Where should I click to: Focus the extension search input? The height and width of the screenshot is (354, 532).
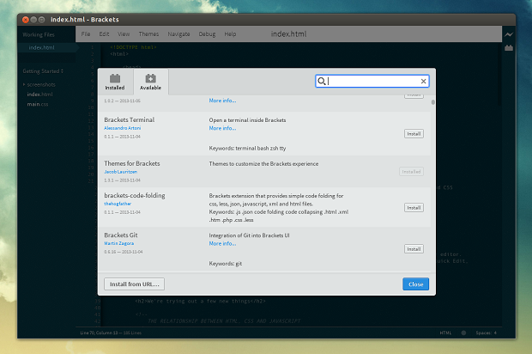373,81
